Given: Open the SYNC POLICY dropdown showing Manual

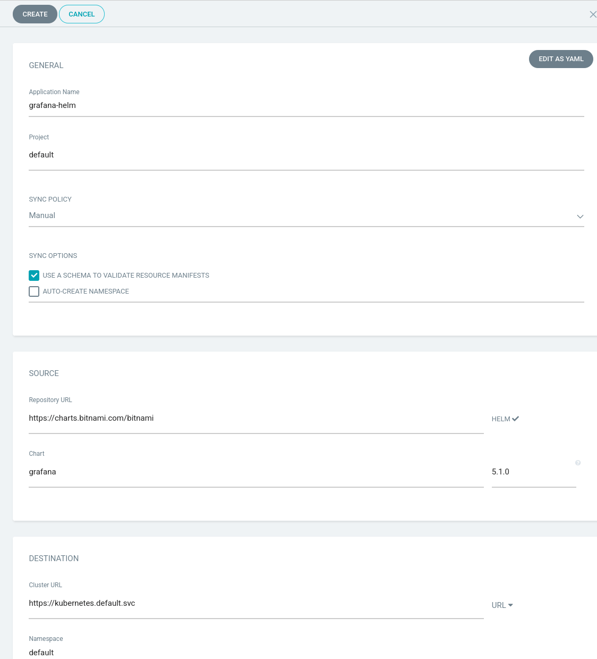Looking at the screenshot, I should click(x=305, y=215).
